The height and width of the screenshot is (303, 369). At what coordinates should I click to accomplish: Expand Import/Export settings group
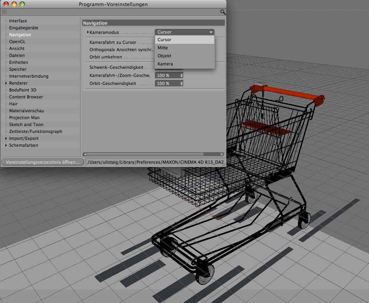point(6,139)
